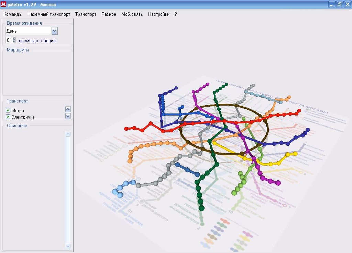This screenshot has width=352, height=253.
Task: Click the pMetro app icon in title bar
Action: [x=3, y=4]
